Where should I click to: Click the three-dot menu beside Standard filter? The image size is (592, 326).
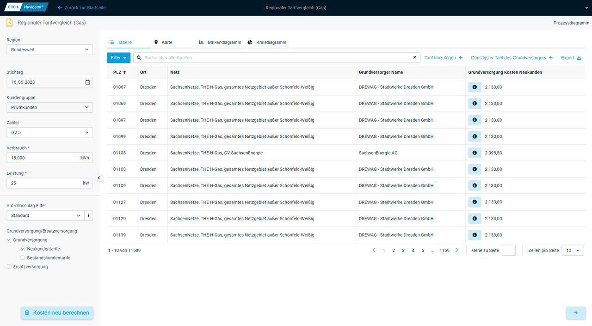89,215
